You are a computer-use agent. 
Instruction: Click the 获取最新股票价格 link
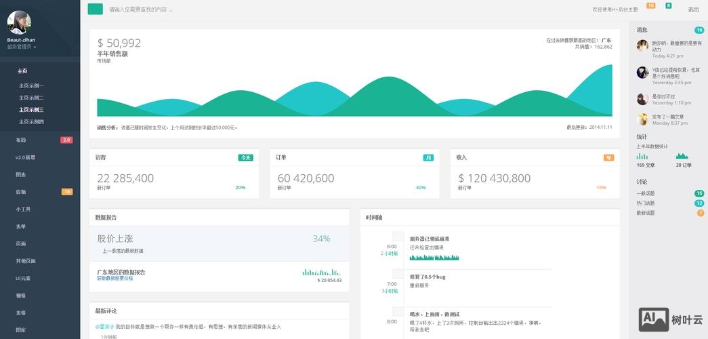(114, 279)
